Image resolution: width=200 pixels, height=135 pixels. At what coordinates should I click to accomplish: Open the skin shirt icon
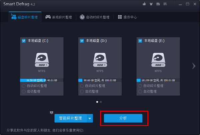pyautogui.click(x=151, y=4)
